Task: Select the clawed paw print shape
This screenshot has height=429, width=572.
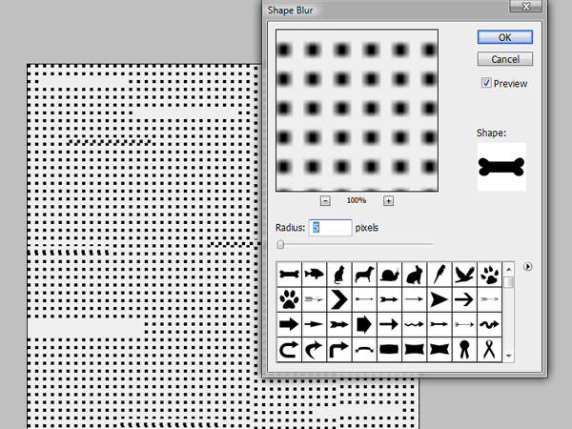Action: (490, 274)
